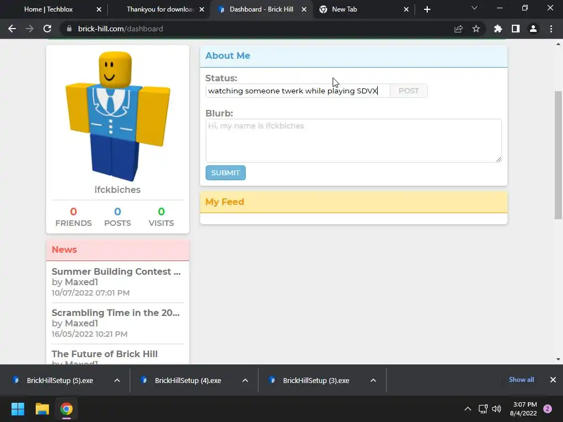Expand options for BrickHillSetup (3).exe

373,380
